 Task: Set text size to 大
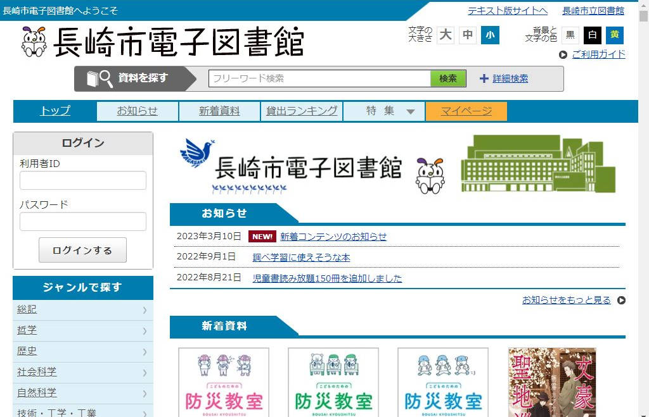(x=446, y=35)
